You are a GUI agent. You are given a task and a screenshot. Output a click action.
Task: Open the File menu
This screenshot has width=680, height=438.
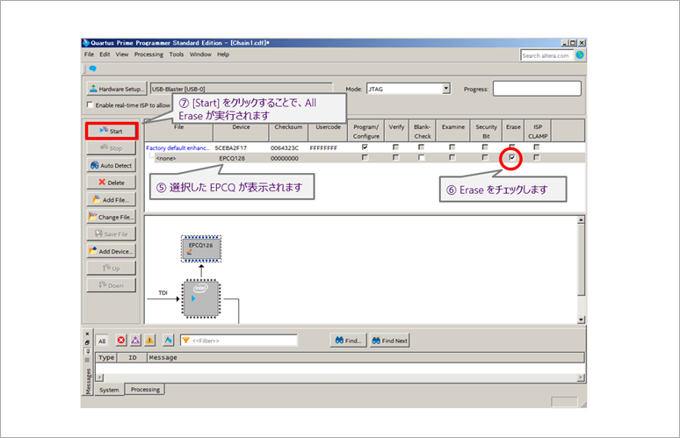[x=89, y=54]
